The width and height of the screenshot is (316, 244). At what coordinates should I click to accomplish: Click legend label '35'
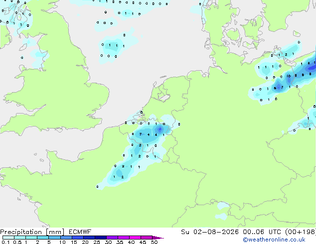coord(120,242)
